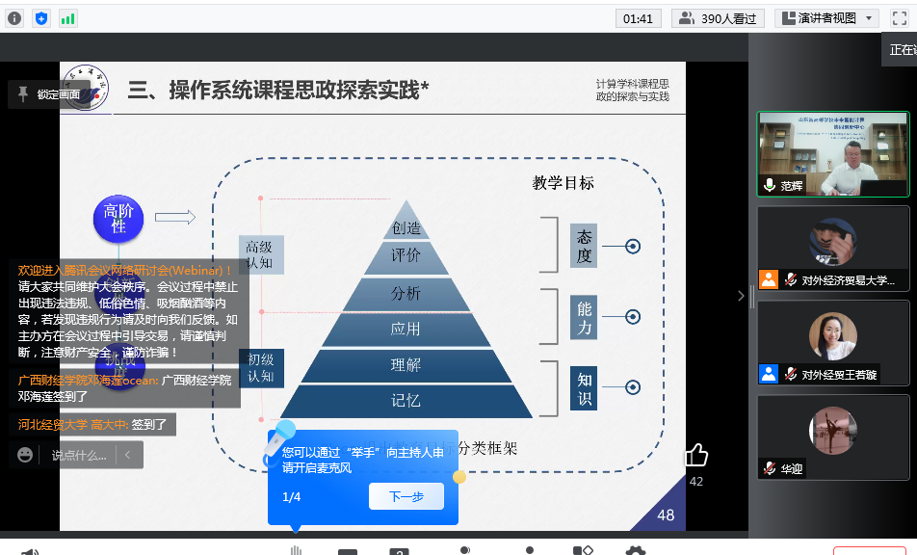
Task: Toggle 锁定画面 pin on shared screen
Action: 47,94
